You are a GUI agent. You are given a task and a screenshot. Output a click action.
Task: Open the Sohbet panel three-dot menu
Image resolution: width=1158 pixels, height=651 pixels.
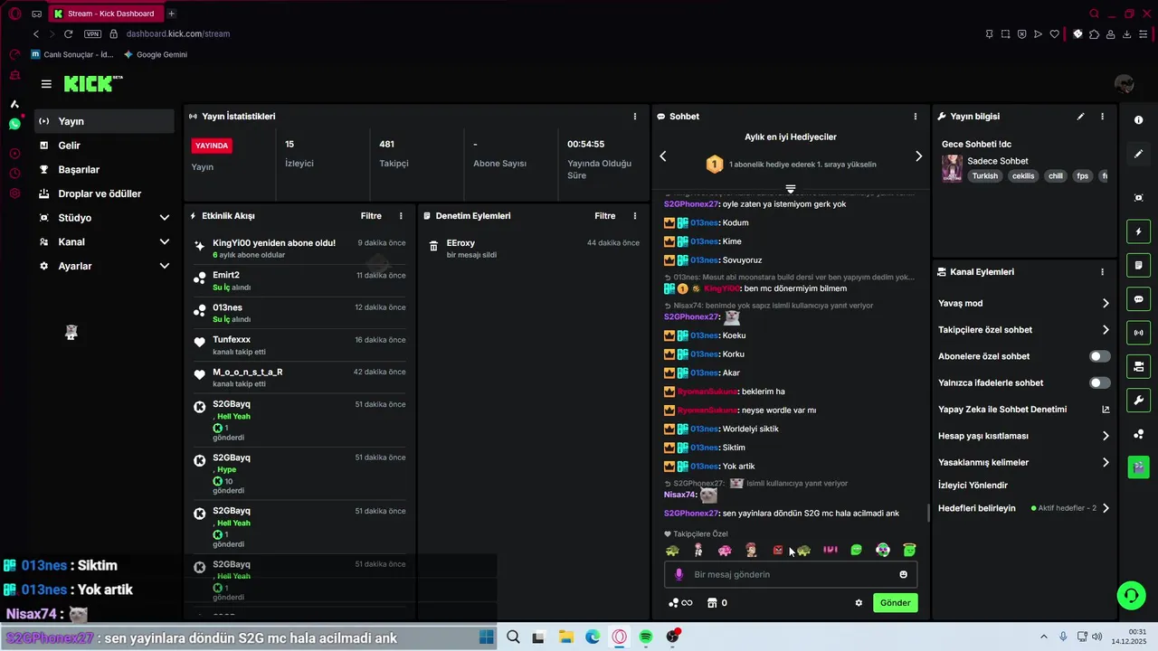[916, 117]
